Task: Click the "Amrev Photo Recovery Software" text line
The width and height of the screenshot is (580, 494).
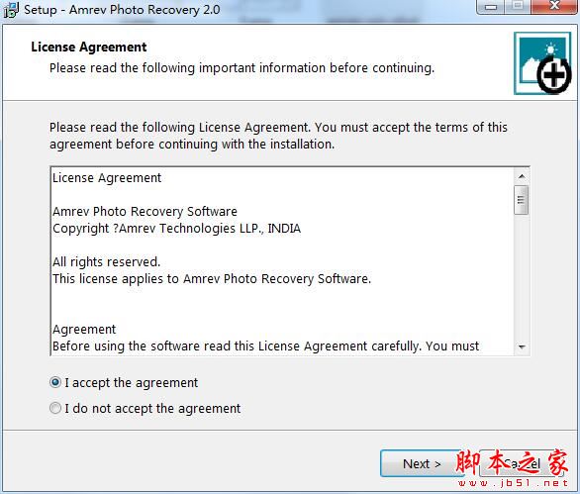Action: click(x=145, y=211)
